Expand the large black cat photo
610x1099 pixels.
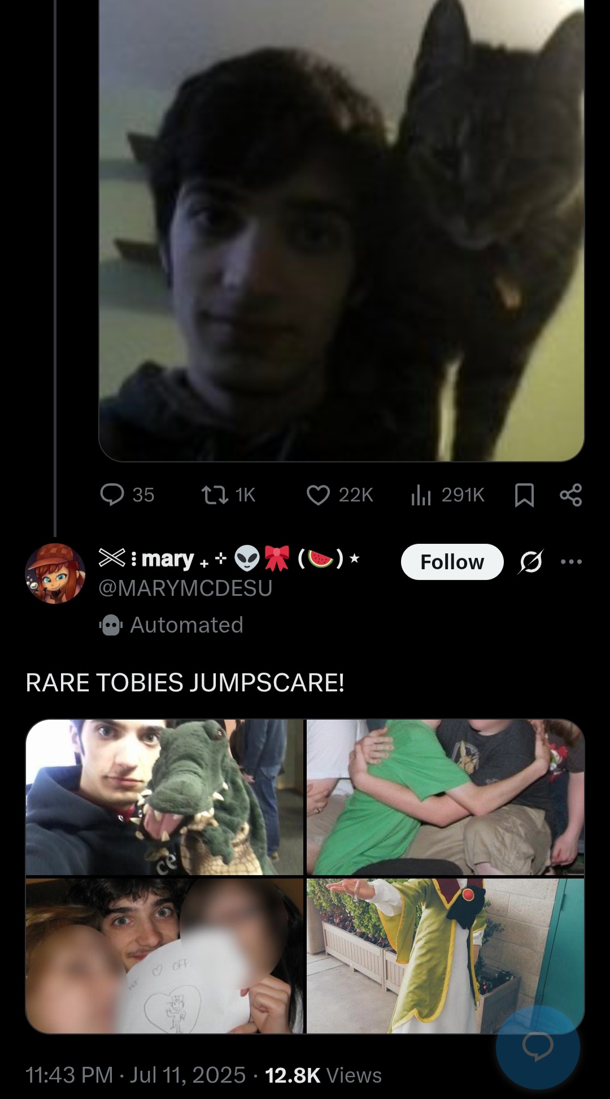click(x=342, y=230)
